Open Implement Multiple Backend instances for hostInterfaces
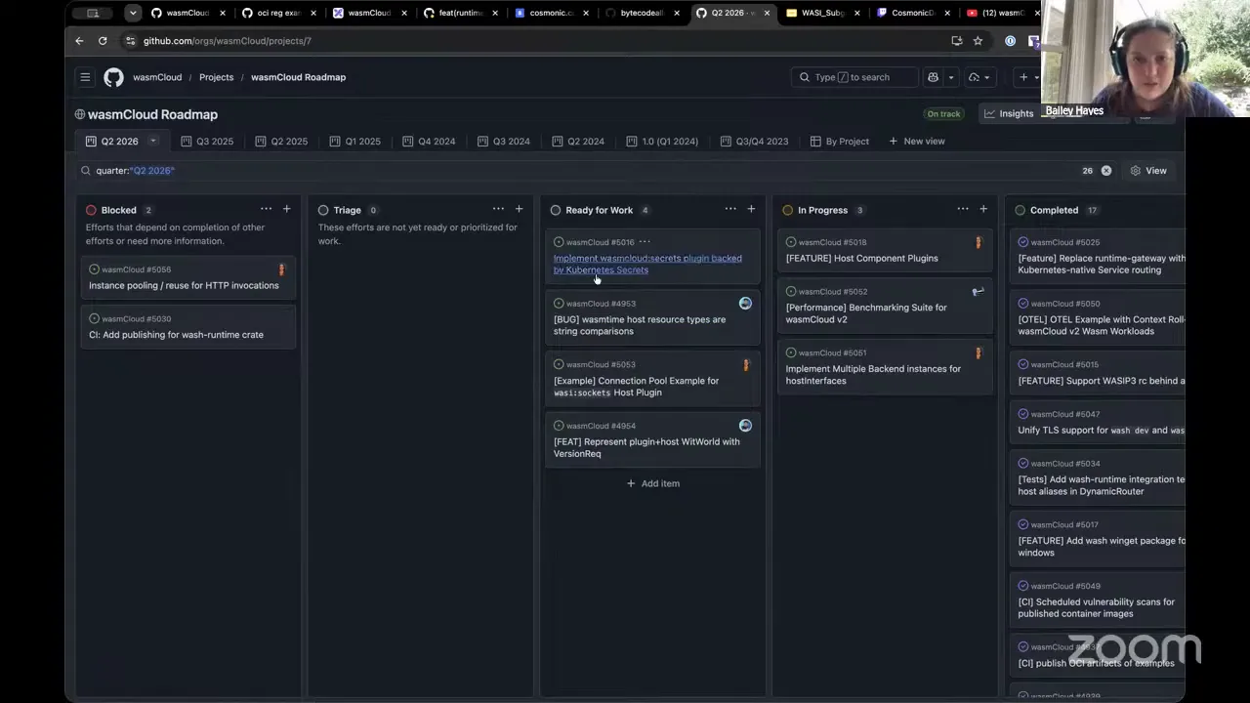 (873, 375)
